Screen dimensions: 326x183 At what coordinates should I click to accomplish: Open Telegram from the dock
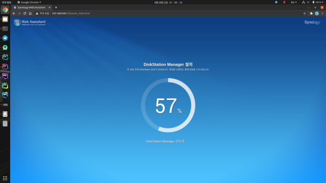tap(5, 38)
